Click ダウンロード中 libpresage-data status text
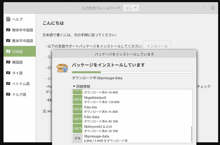 pos(97,78)
